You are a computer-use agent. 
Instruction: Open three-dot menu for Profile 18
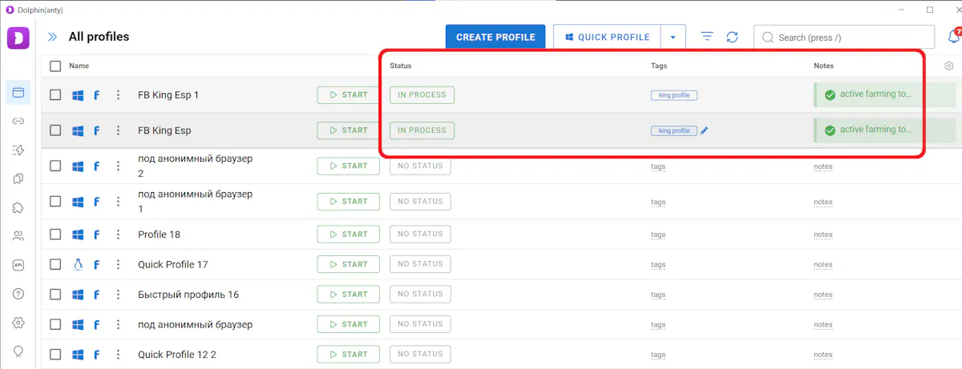(118, 235)
